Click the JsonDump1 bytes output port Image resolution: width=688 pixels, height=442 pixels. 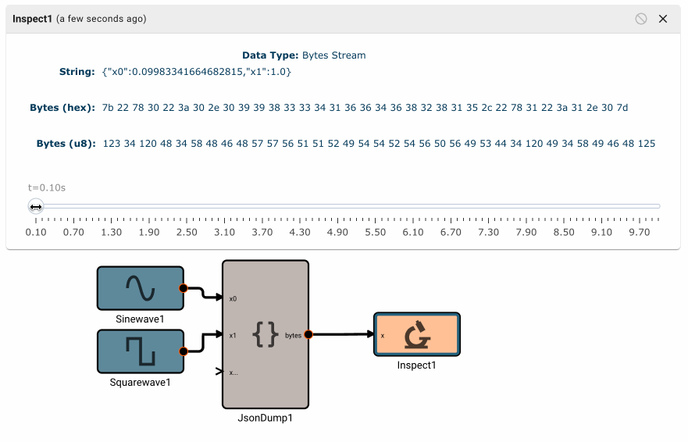click(308, 334)
